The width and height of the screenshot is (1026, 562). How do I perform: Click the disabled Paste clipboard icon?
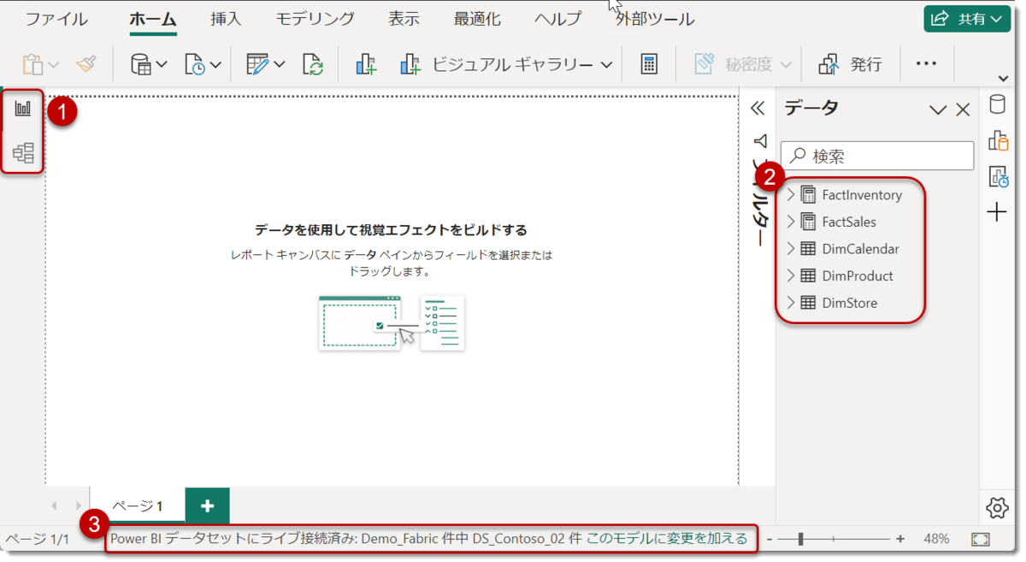tap(32, 64)
